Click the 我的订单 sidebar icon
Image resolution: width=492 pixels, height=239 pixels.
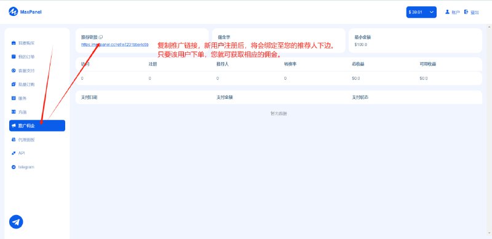14,57
